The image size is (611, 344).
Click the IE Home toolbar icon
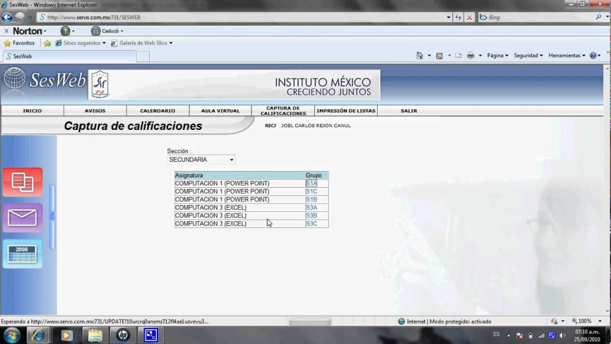pos(420,55)
